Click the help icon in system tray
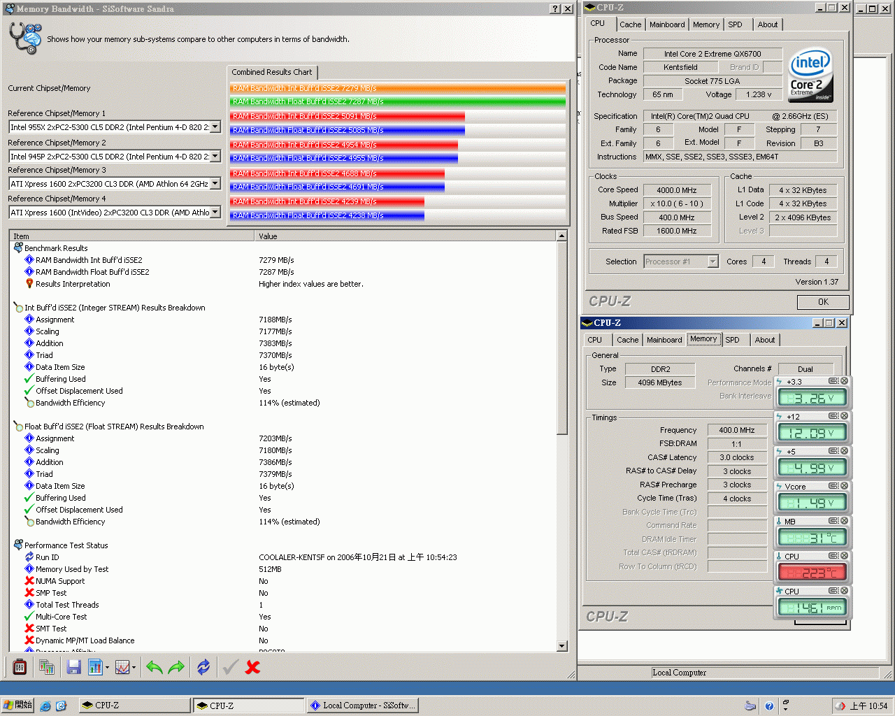The height and width of the screenshot is (716, 895). tap(769, 706)
